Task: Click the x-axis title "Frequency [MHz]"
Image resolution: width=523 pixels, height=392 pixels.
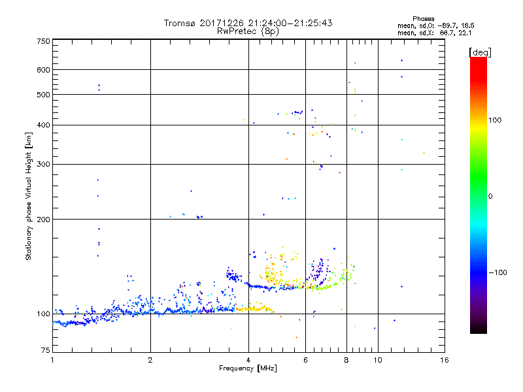Action: pyautogui.click(x=248, y=368)
